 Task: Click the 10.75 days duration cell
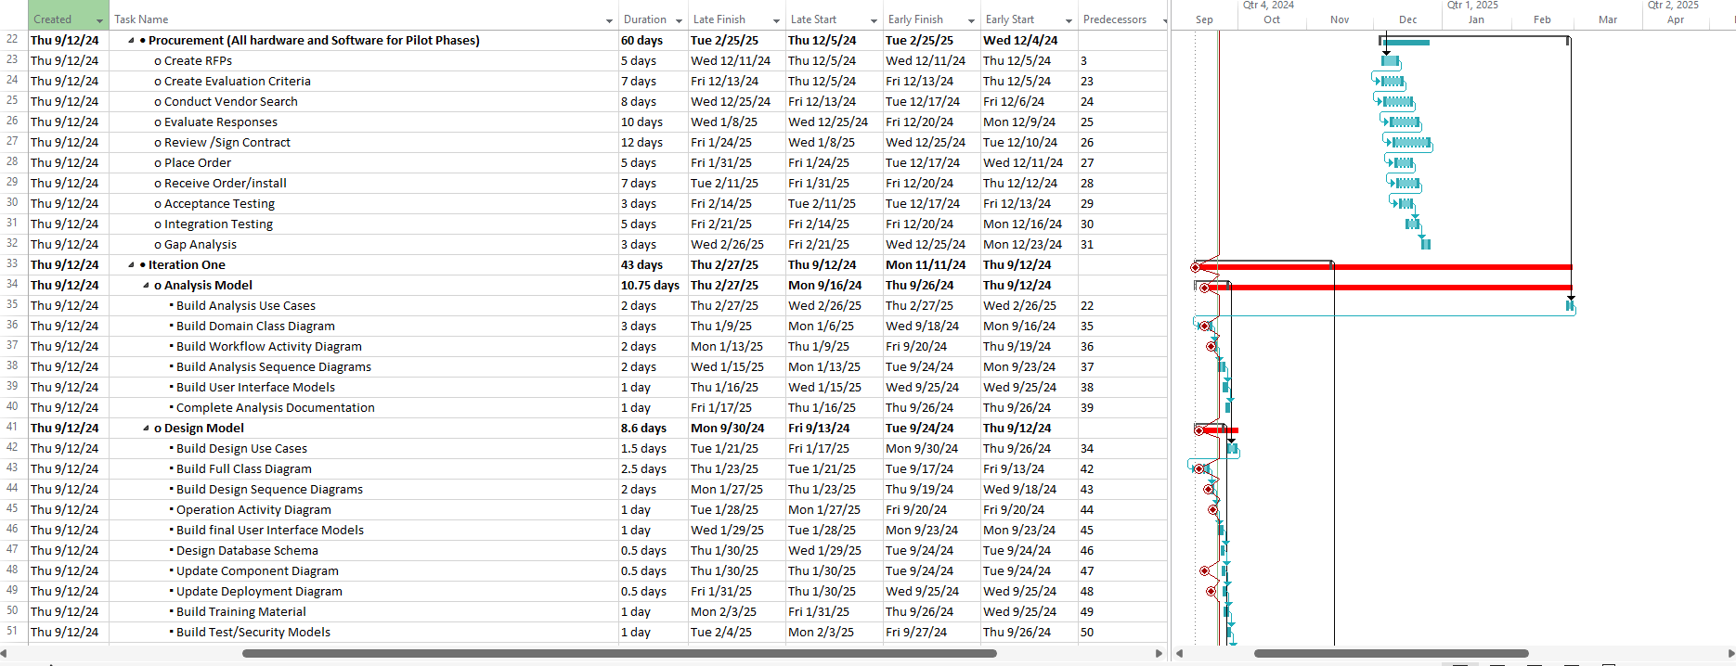click(654, 286)
